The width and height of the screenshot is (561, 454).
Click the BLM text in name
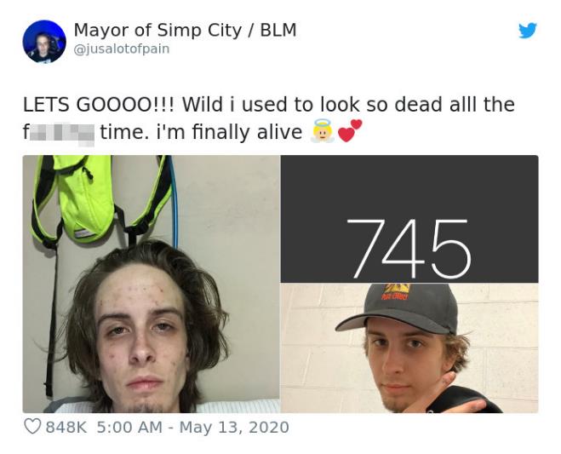(x=278, y=30)
